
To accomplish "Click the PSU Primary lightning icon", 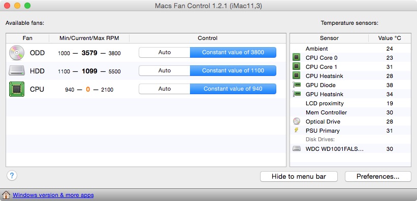I will (296, 130).
